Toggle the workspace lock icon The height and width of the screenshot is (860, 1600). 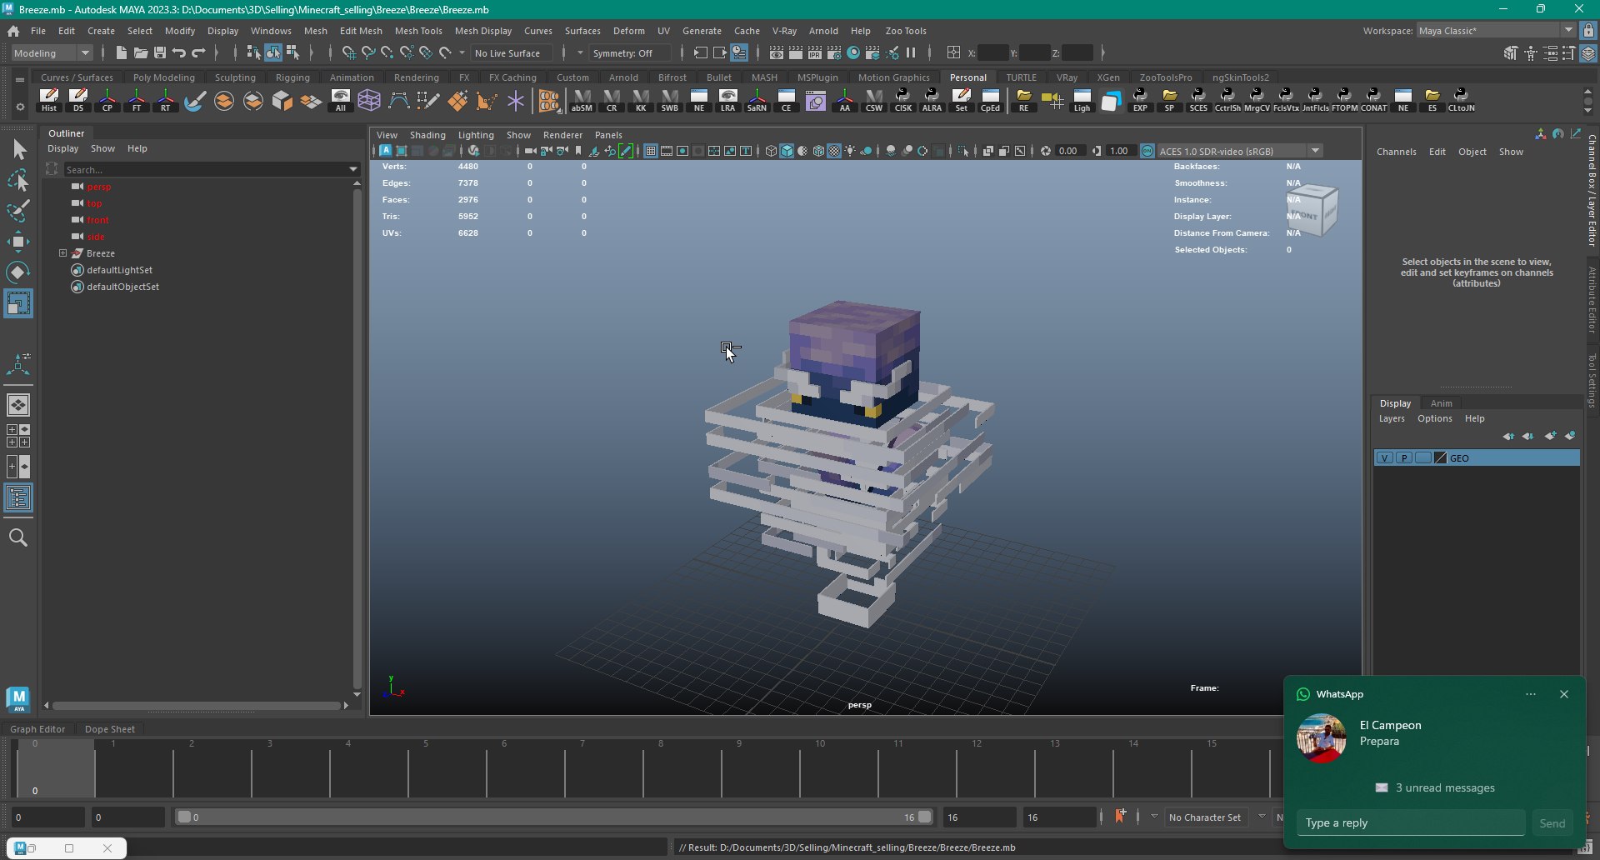1588,31
